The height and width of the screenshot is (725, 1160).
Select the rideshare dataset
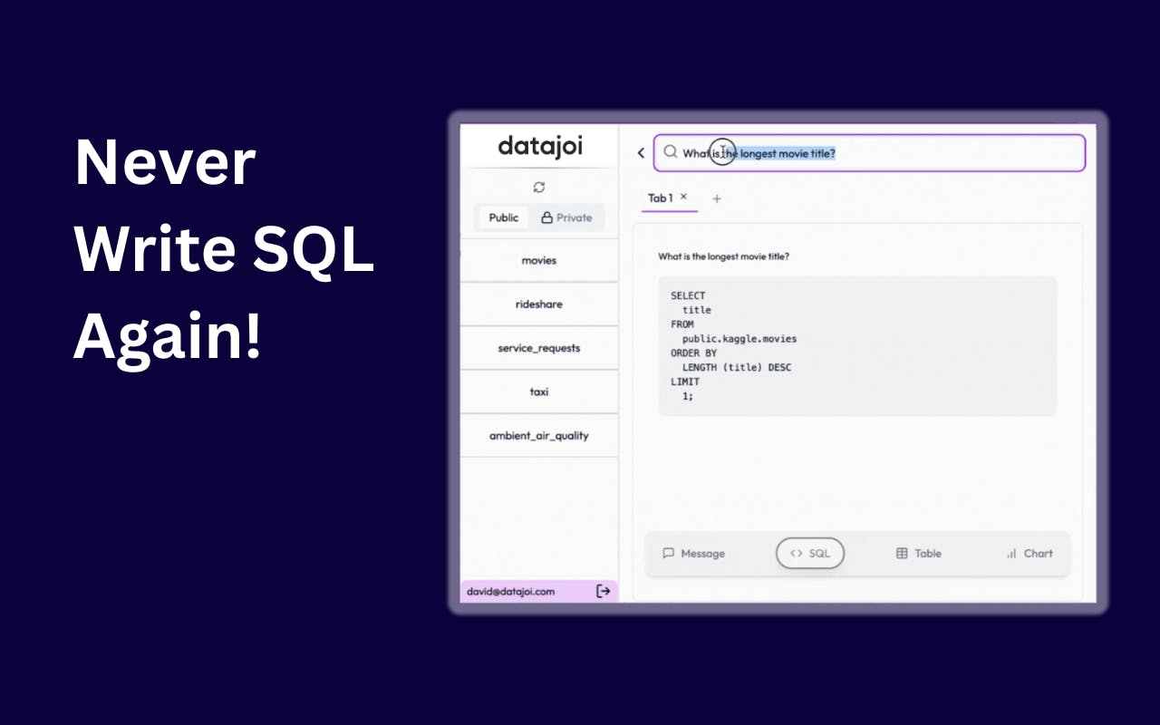click(539, 304)
